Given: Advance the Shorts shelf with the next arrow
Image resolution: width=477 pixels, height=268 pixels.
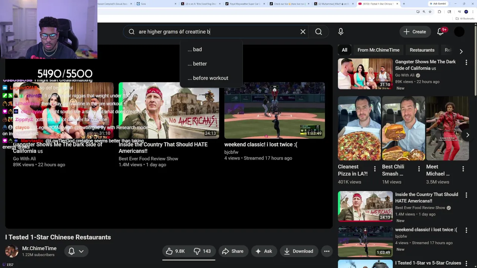Looking at the screenshot, I should pyautogui.click(x=467, y=135).
